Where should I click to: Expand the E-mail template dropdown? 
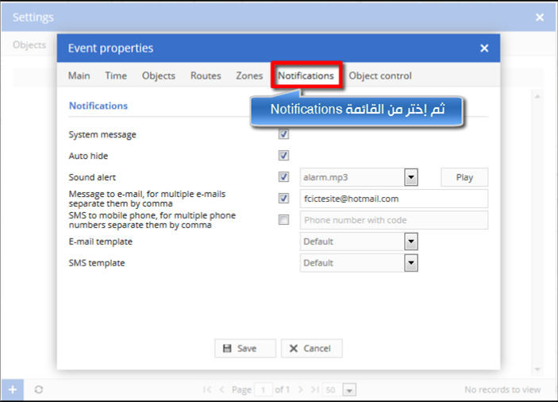click(411, 242)
